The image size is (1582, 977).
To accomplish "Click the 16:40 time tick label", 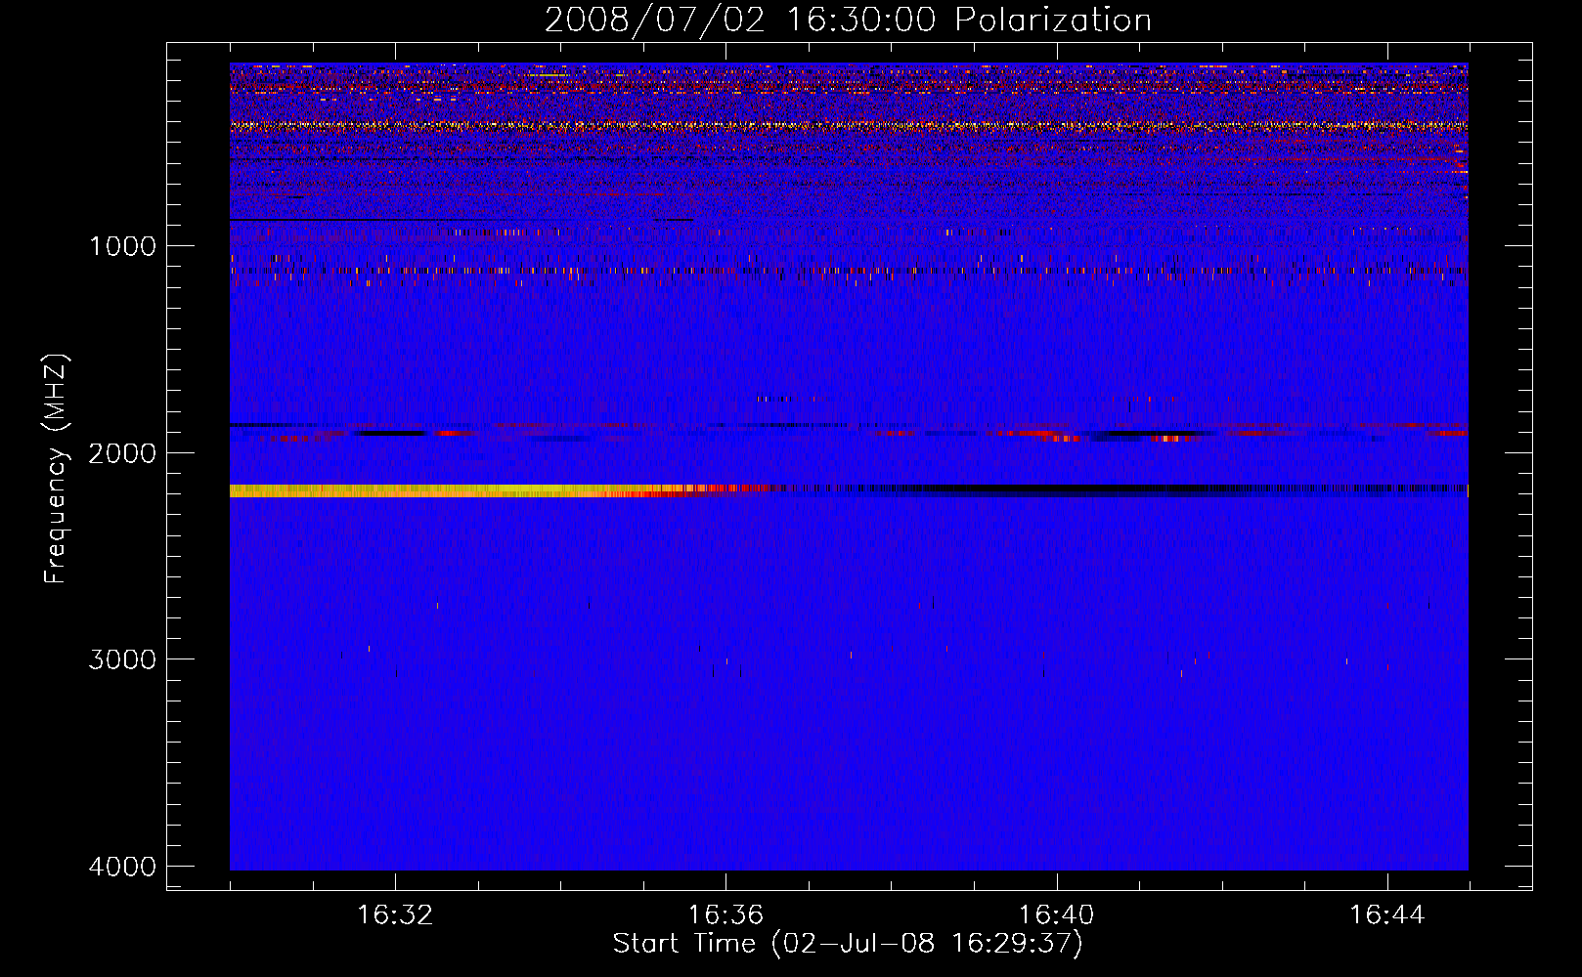I will 1057,915.
